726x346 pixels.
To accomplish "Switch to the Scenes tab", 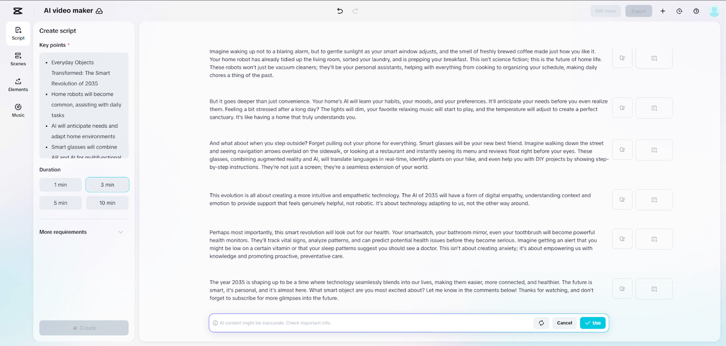I will [x=18, y=59].
